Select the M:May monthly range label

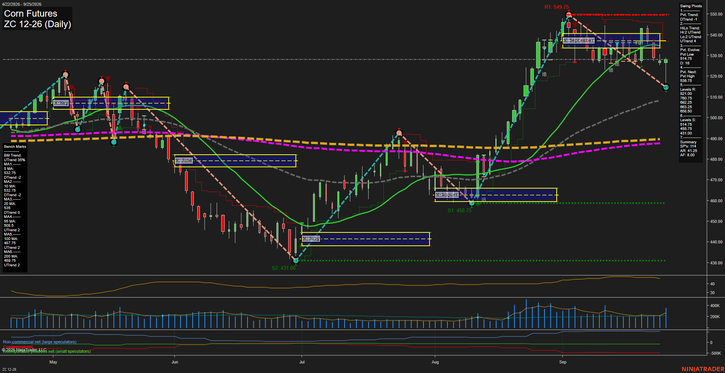coord(61,103)
